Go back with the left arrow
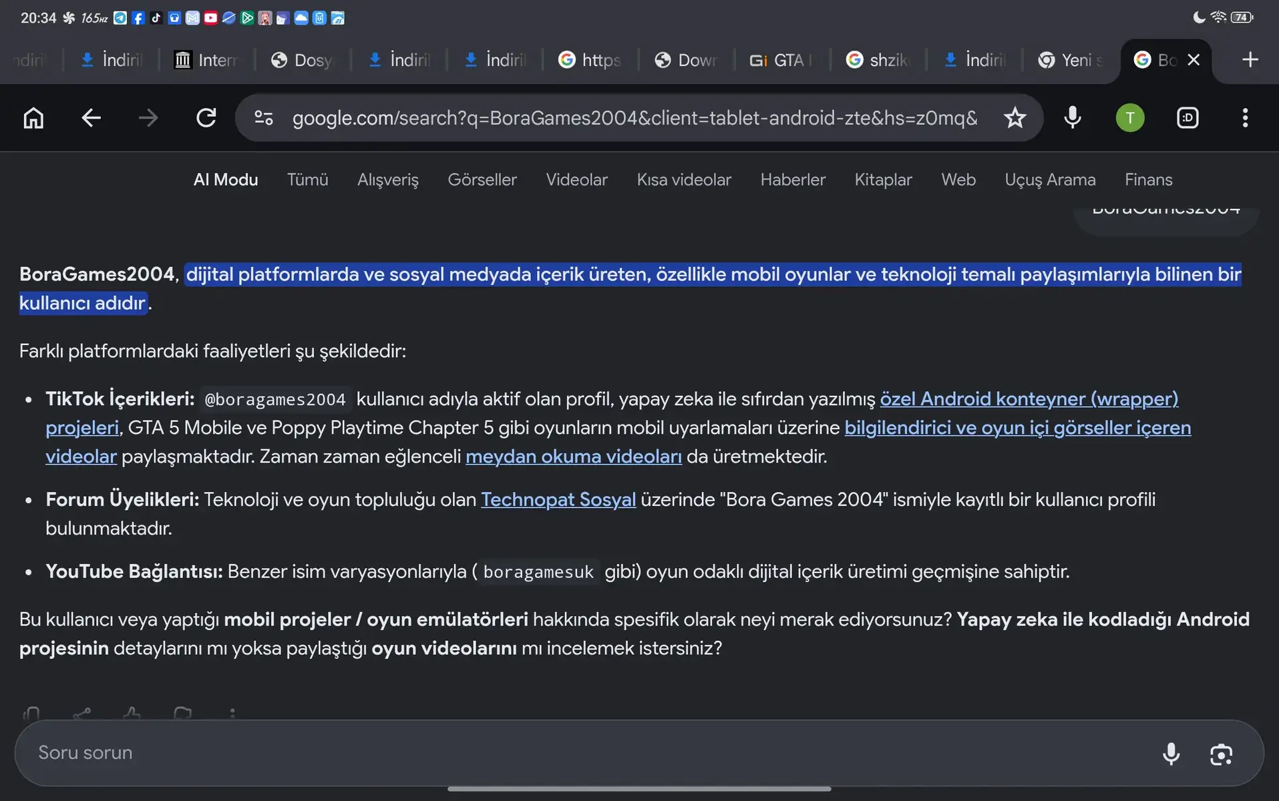 [91, 118]
